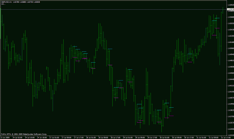Click the 1.6407 price axis label

coord(231,98)
